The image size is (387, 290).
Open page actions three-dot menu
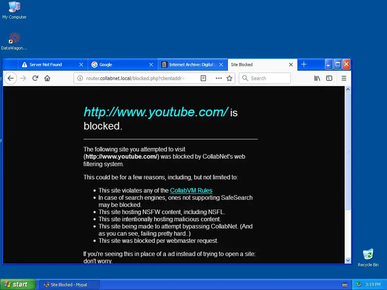click(219, 78)
